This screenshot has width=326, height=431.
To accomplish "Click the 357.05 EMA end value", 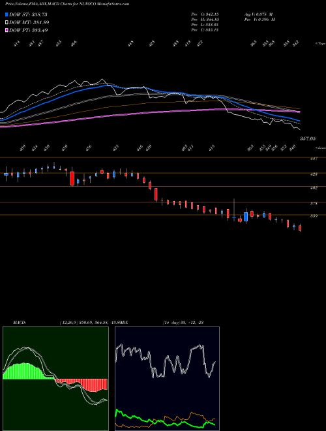I will [307, 139].
